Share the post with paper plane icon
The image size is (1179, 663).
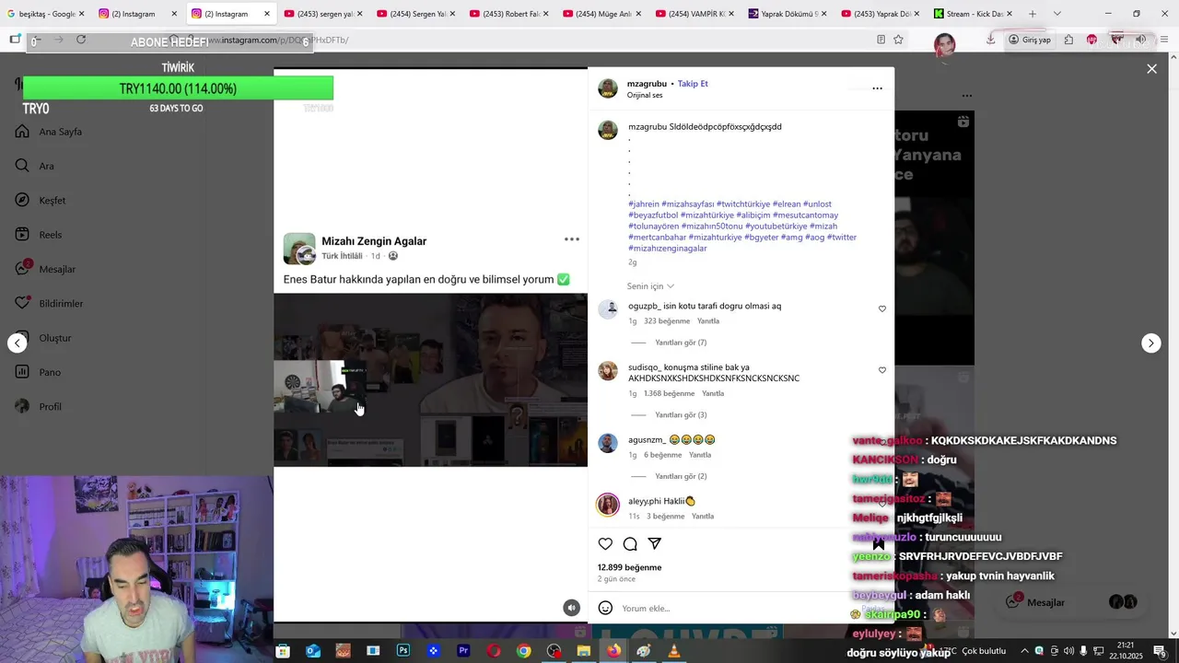[655, 544]
